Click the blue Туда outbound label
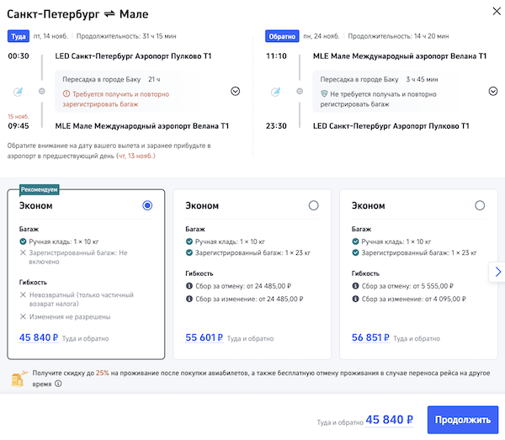 click(19, 36)
